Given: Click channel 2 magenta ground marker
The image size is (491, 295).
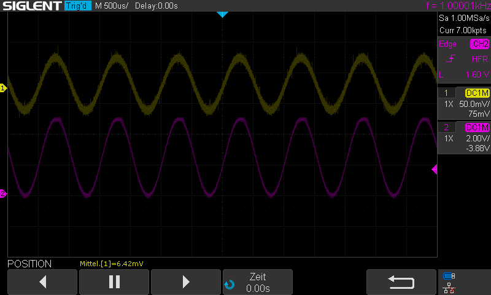Looking at the screenshot, I should click(x=3, y=194).
